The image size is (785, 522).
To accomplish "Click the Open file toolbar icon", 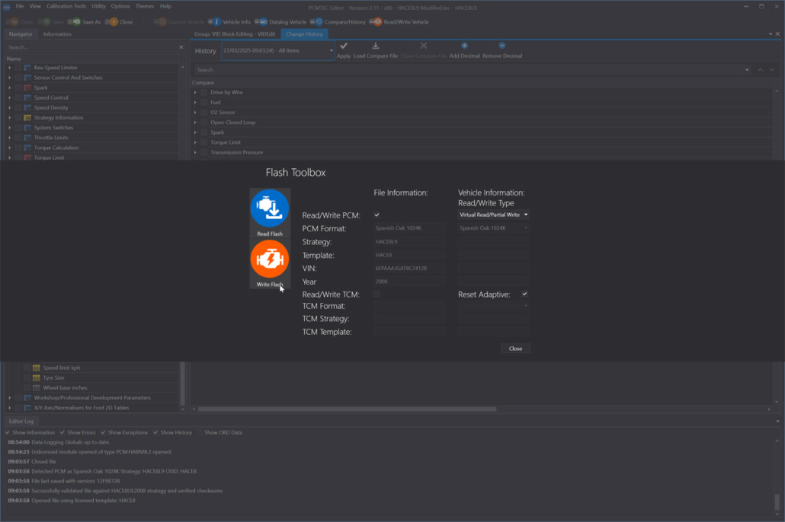I will 14,21.
